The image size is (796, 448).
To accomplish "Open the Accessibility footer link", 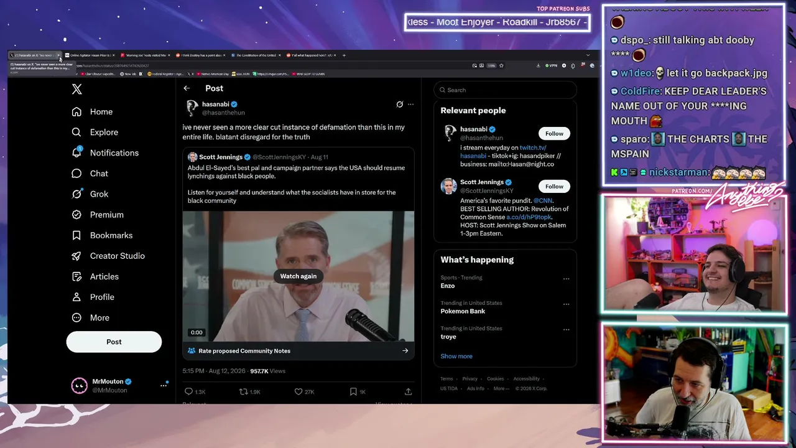I will (527, 379).
